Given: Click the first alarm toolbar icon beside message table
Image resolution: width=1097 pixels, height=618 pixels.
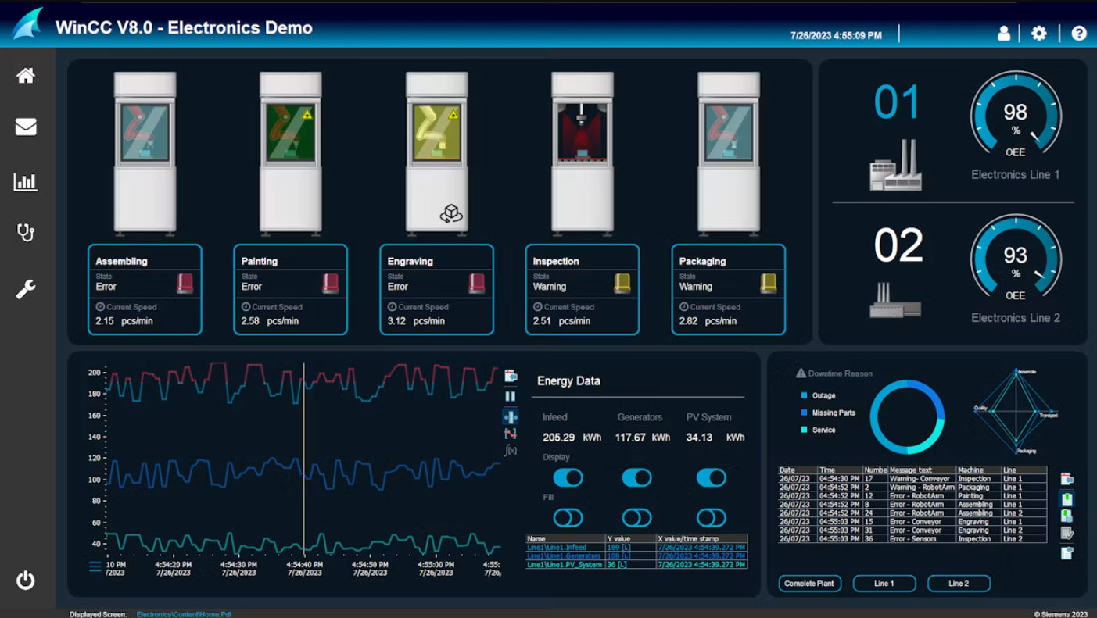Looking at the screenshot, I should (1067, 479).
